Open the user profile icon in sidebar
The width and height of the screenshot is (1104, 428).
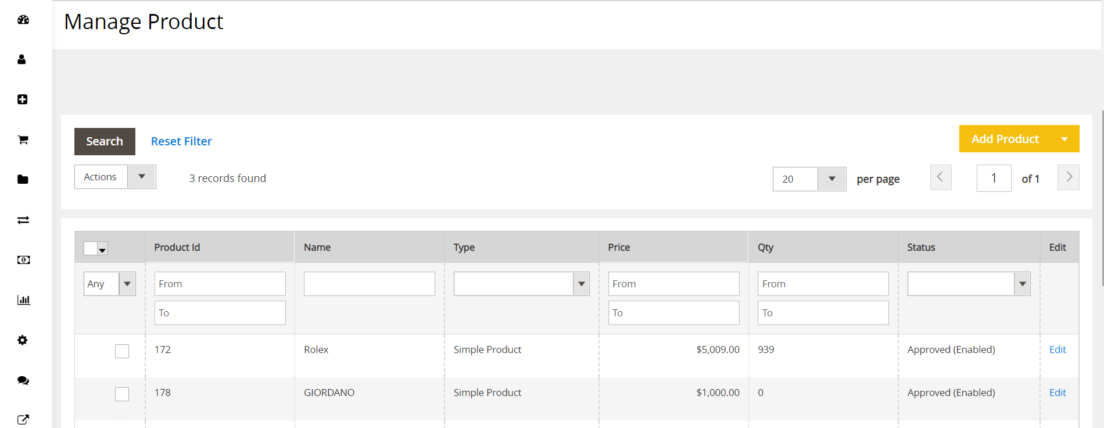tap(22, 59)
